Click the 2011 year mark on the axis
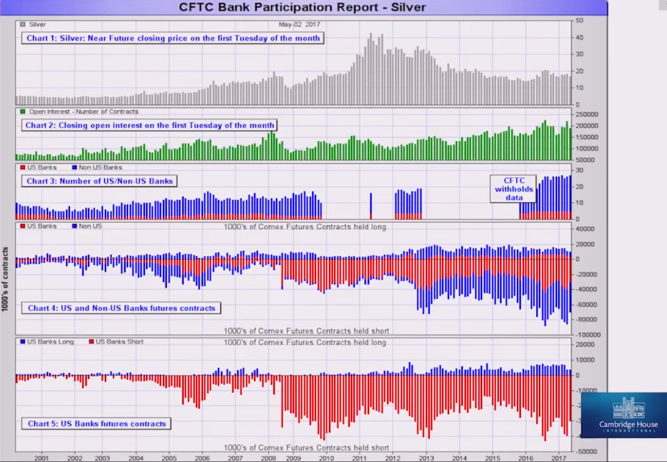 [x=359, y=458]
